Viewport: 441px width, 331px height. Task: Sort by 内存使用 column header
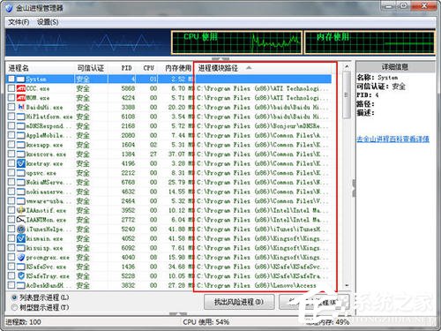coord(176,68)
